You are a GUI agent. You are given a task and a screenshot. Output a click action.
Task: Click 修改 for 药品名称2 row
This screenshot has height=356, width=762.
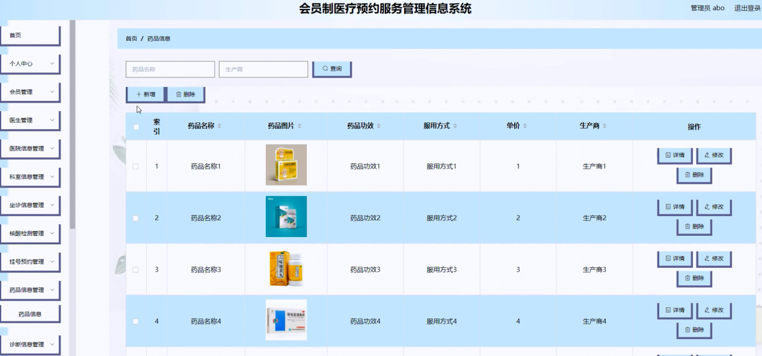tap(714, 207)
